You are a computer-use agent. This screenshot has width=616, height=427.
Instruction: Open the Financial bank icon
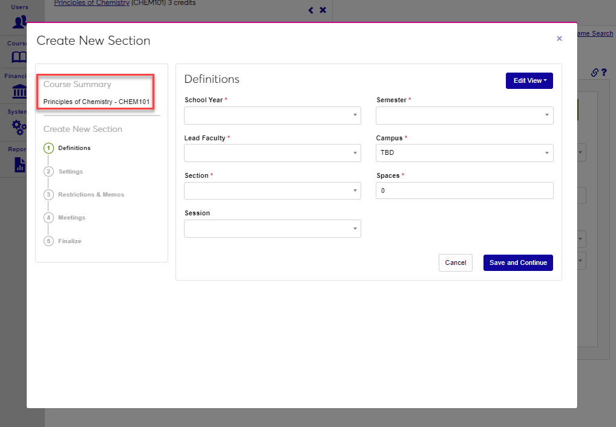point(20,93)
